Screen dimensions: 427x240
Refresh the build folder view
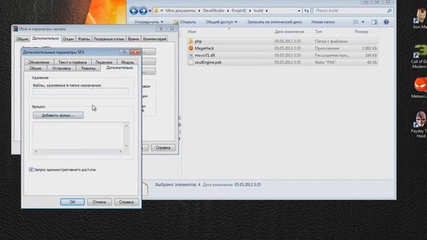click(x=307, y=11)
